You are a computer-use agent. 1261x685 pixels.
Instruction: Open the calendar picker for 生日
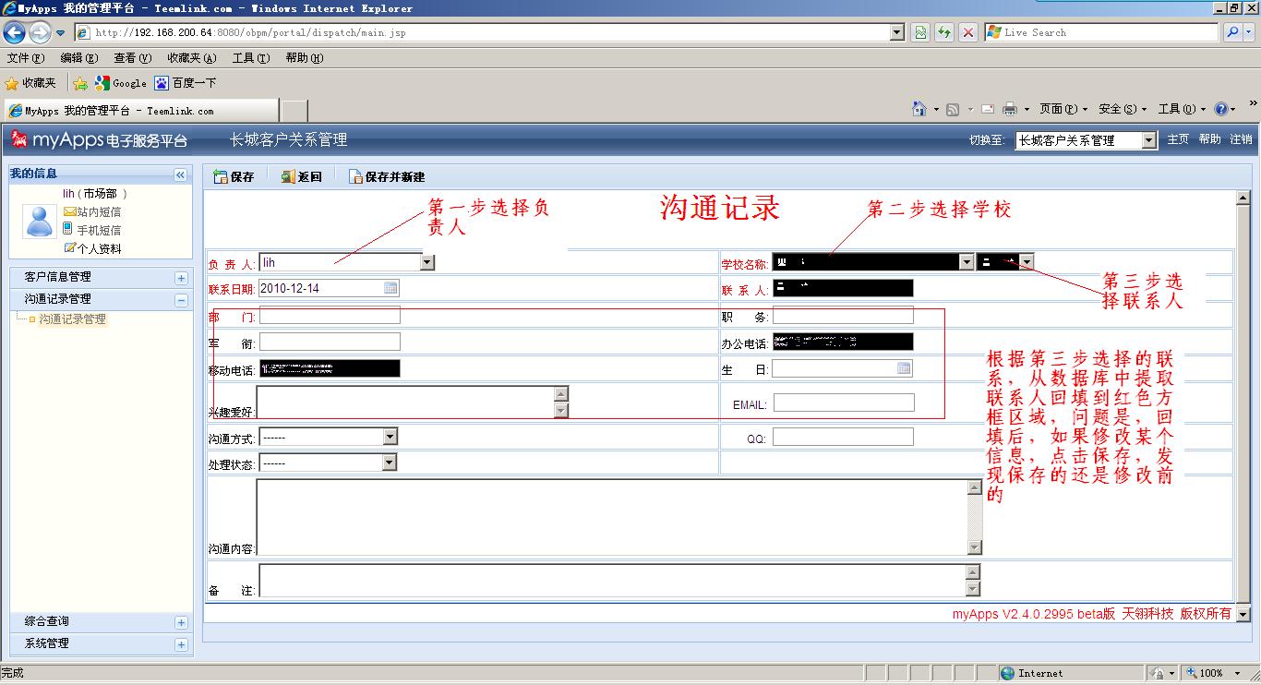[x=904, y=368]
